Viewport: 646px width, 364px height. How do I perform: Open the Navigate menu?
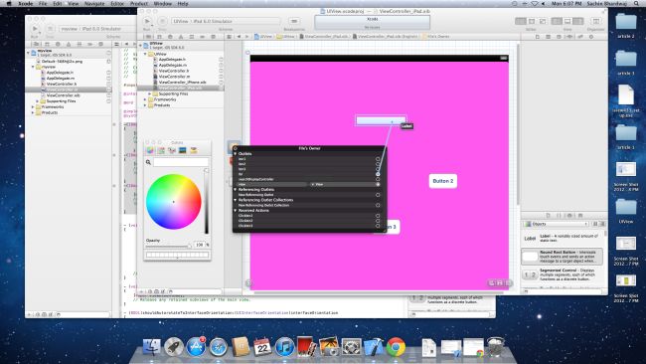coord(94,3)
